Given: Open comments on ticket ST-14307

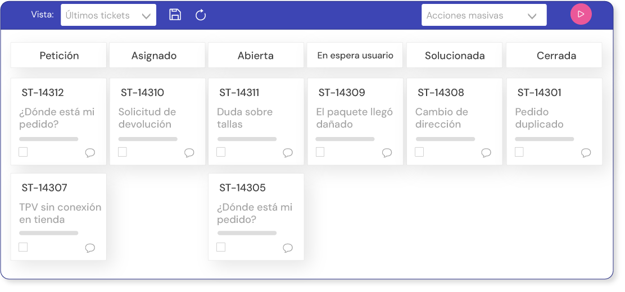Looking at the screenshot, I should (x=90, y=248).
